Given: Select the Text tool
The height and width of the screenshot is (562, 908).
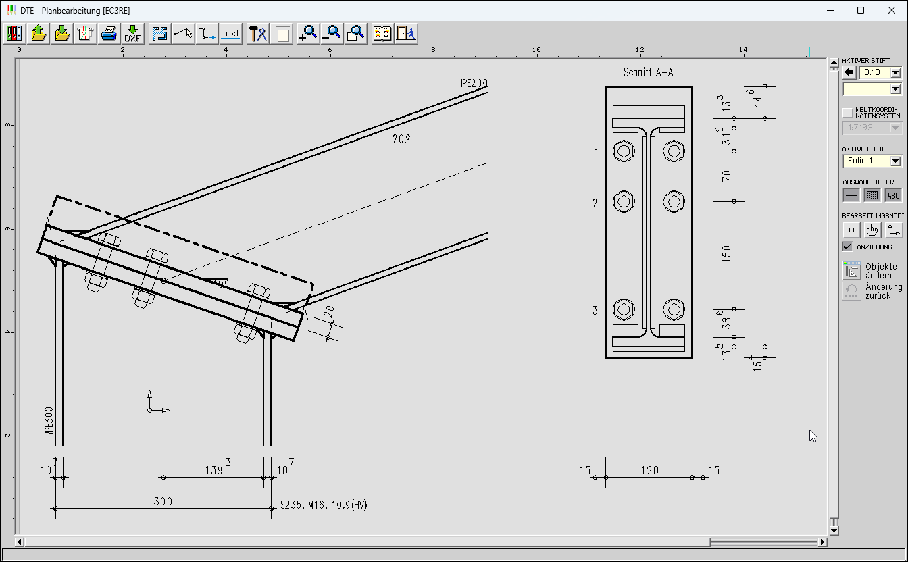Looking at the screenshot, I should point(230,33).
